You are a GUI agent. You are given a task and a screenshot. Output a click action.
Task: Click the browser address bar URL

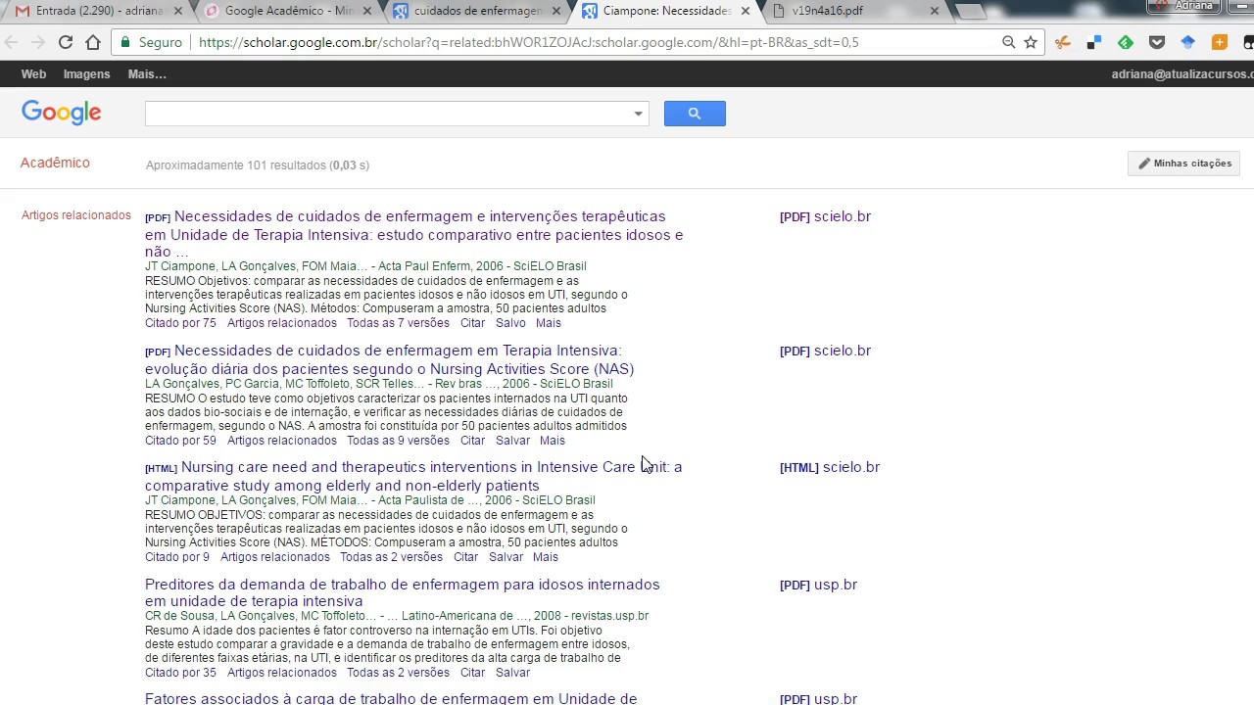528,42
